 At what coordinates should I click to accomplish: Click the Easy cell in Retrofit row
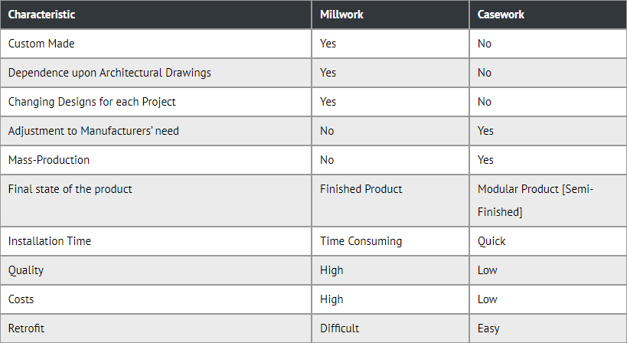[488, 328]
